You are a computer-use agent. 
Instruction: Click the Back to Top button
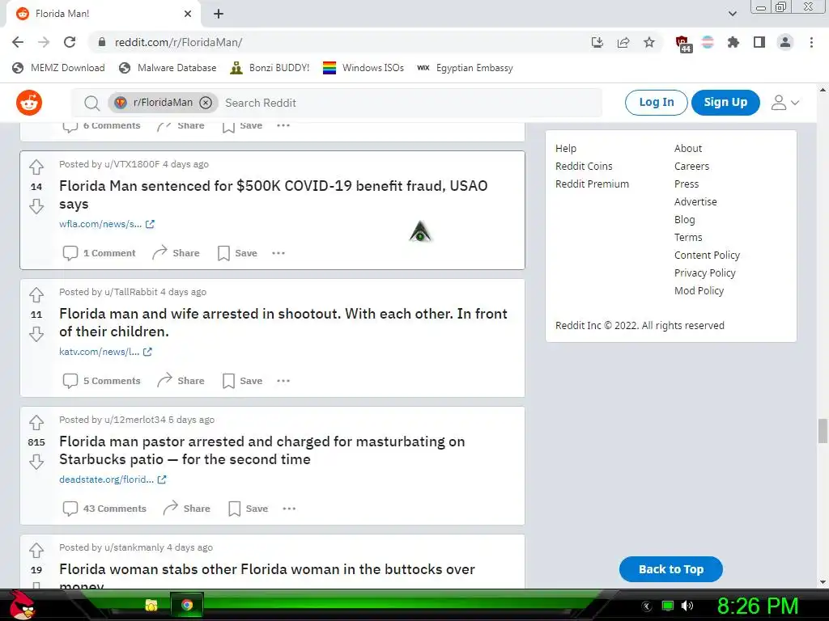coord(671,569)
